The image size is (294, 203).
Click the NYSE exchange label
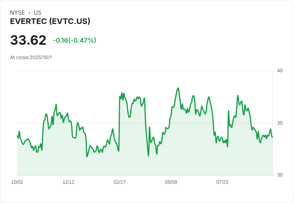[x=18, y=13]
